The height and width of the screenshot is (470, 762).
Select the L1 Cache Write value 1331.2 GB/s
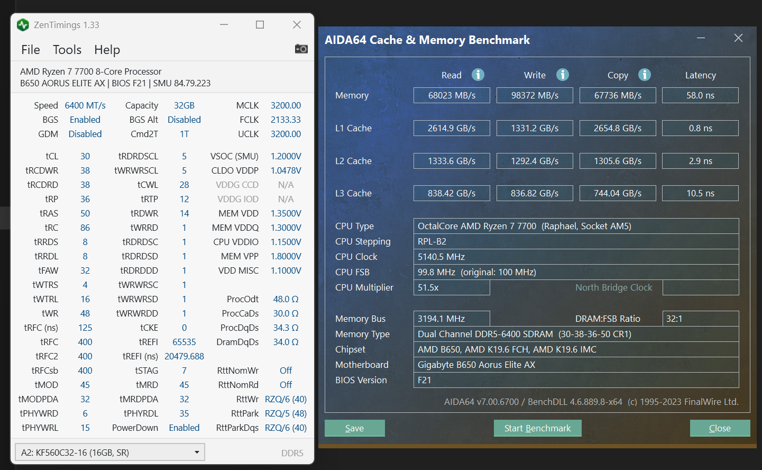[535, 128]
